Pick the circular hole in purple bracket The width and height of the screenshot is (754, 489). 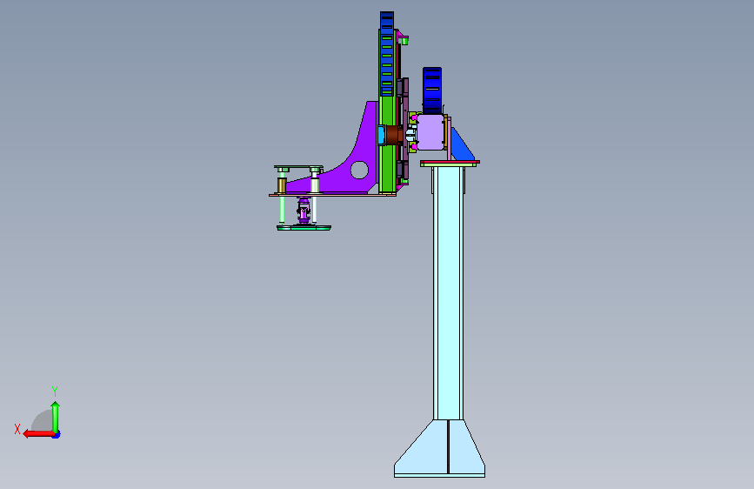coord(359,170)
